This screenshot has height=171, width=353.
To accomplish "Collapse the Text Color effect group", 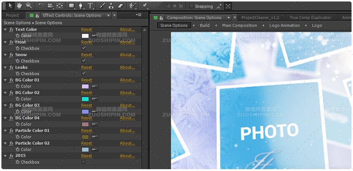I will (x=5, y=29).
